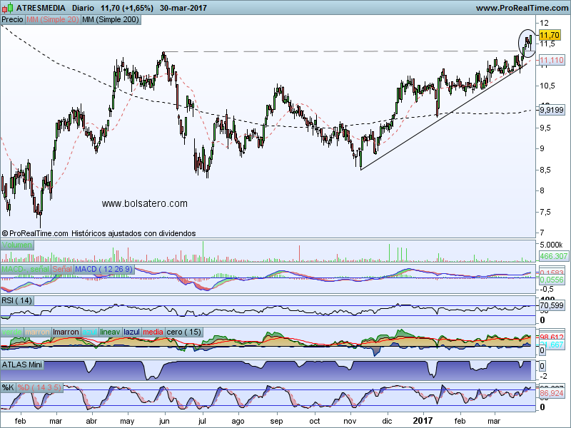The height and width of the screenshot is (428, 571).
Task: Click the 70,599 RSI value tag
Action: (x=550, y=305)
